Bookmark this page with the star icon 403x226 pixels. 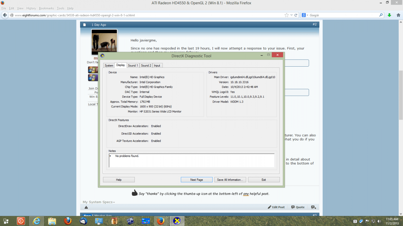286,15
